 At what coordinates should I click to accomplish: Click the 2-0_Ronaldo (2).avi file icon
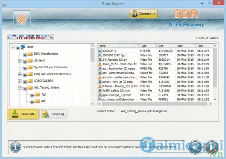click(x=100, y=60)
